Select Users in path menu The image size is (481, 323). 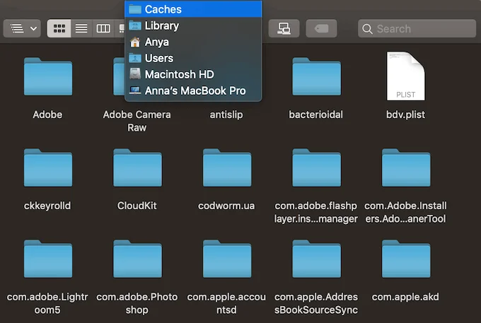click(193, 58)
